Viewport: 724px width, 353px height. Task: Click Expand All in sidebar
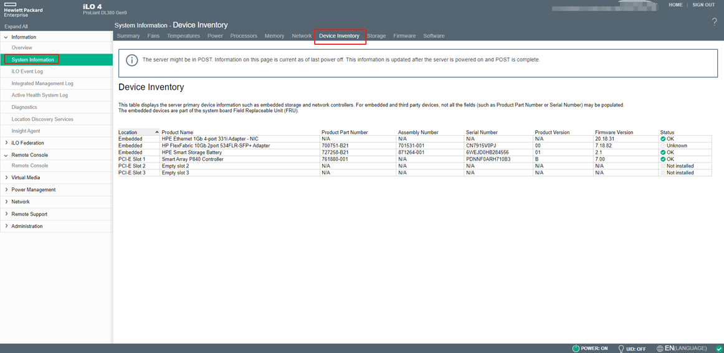[16, 27]
